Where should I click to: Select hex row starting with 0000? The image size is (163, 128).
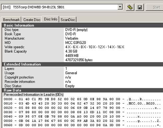tap(82, 99)
